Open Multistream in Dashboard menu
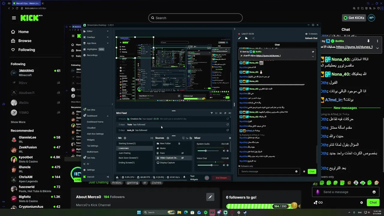384x216 pixels. point(92,152)
